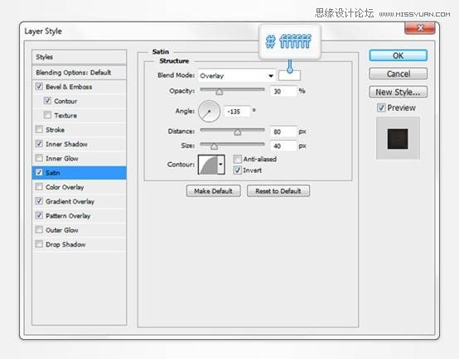Select the Inner Shadow label

point(66,144)
